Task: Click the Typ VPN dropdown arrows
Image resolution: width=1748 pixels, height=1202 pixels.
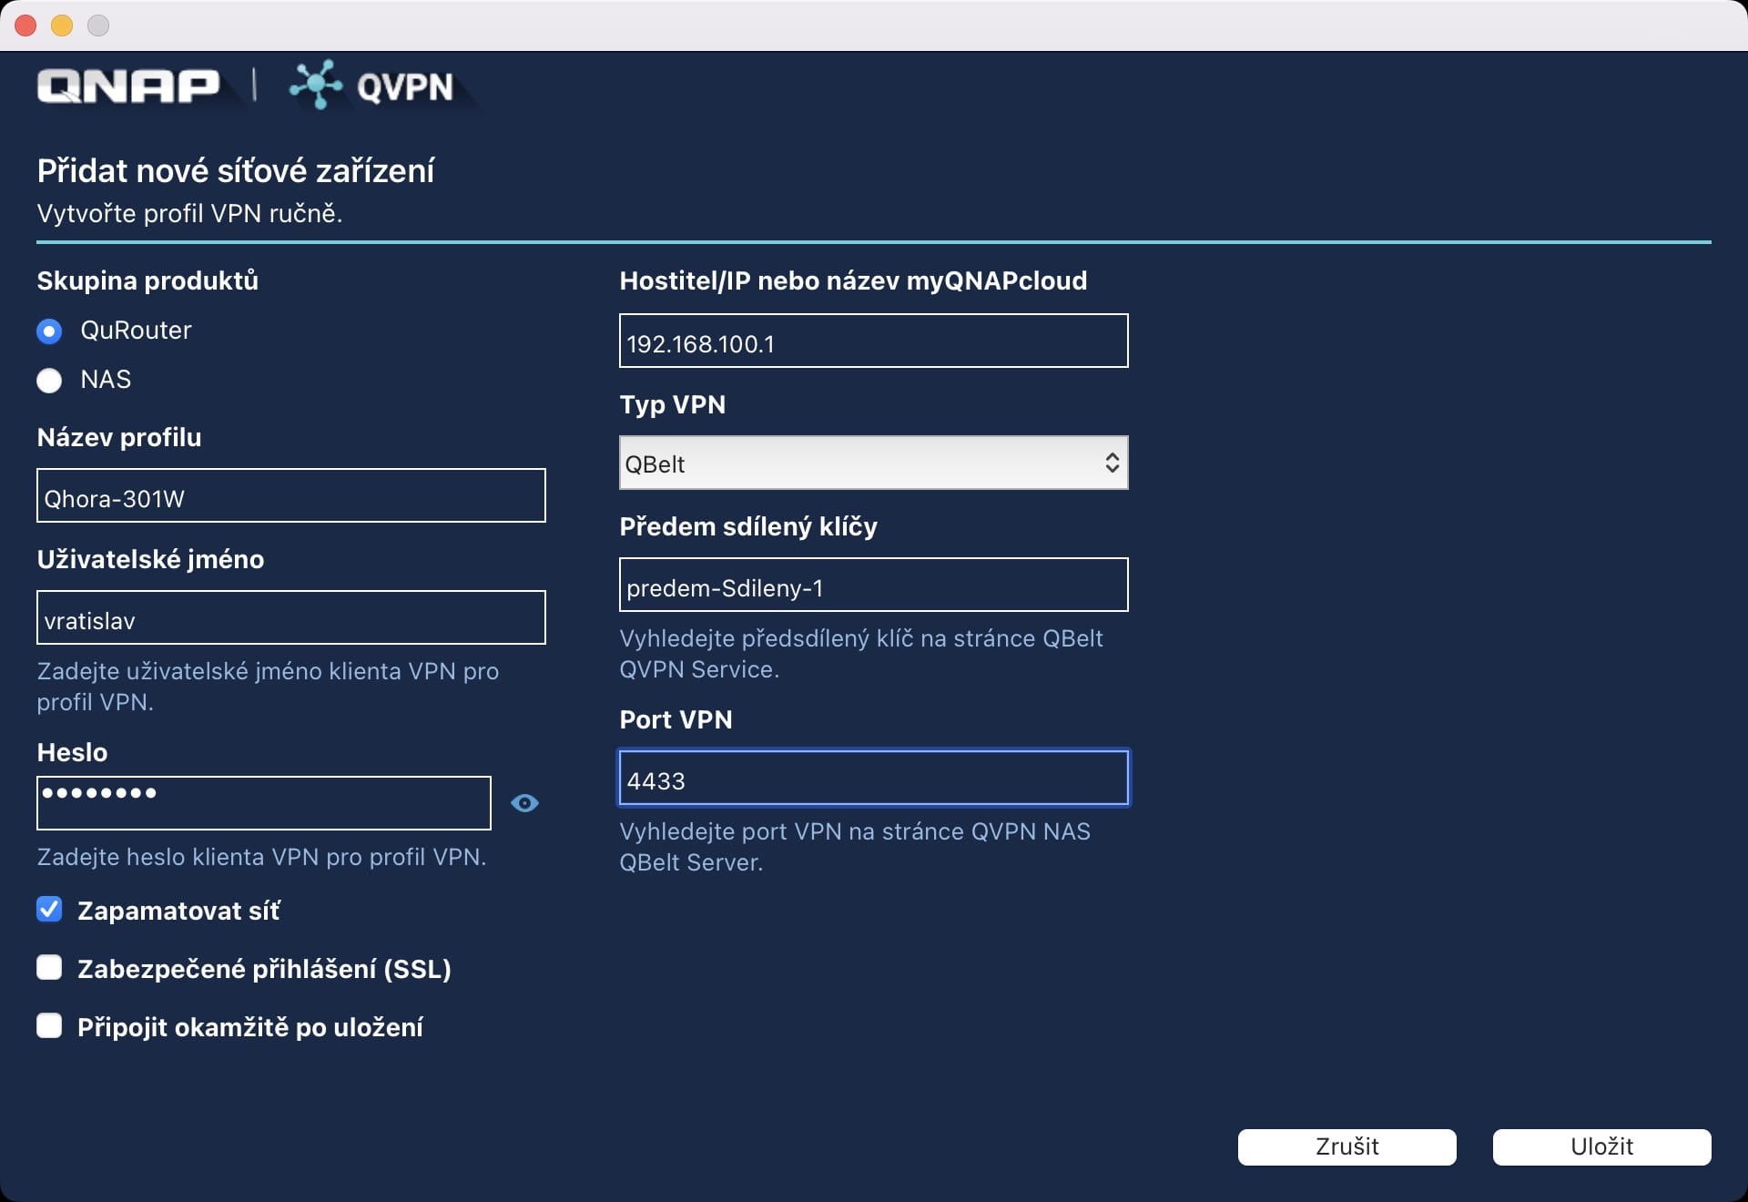Action: pyautogui.click(x=1112, y=463)
